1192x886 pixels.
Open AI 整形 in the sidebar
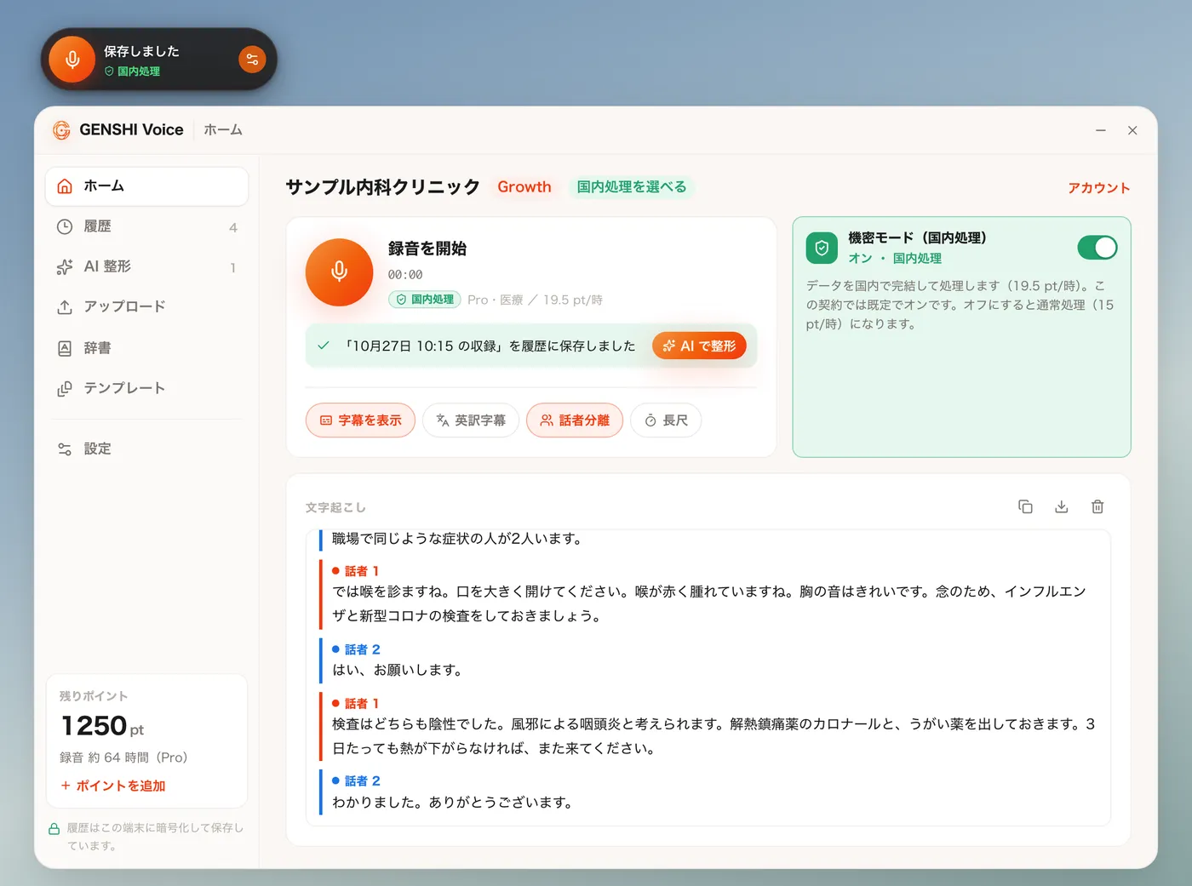[146, 266]
